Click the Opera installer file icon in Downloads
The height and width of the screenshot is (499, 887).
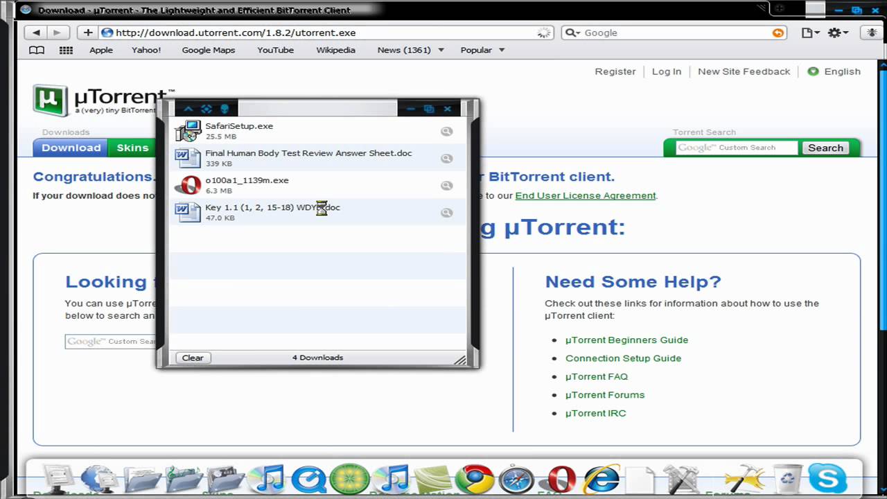pyautogui.click(x=187, y=185)
